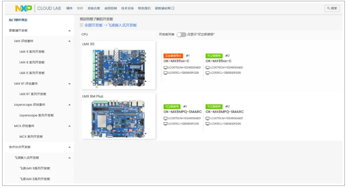Collapse the i.MX 评估套件 chevron
This screenshot has height=188, width=347.
(70, 41)
